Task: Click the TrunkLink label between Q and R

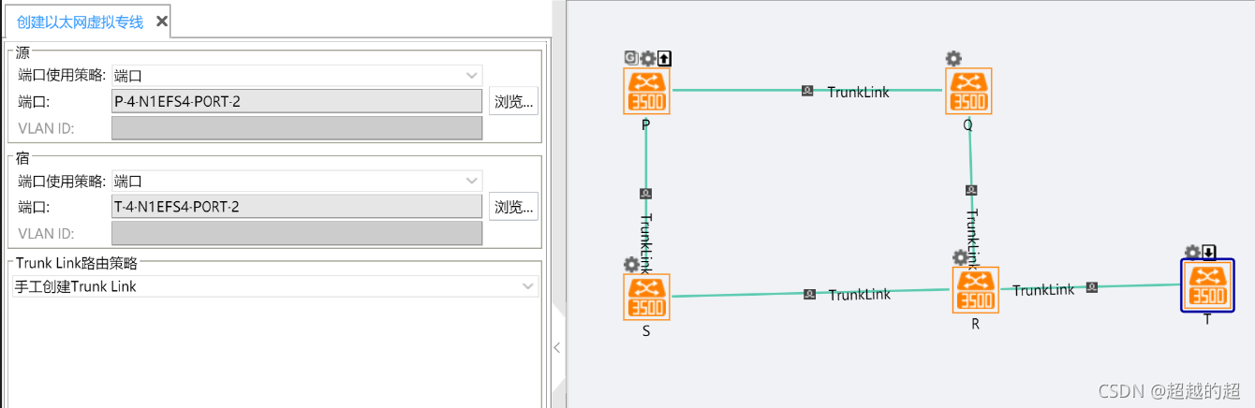Action: 972,239
